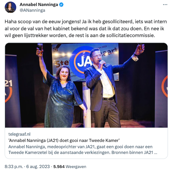Click Annabel Nanninga's profile avatar
This screenshot has height=173, width=170.
[10, 7]
